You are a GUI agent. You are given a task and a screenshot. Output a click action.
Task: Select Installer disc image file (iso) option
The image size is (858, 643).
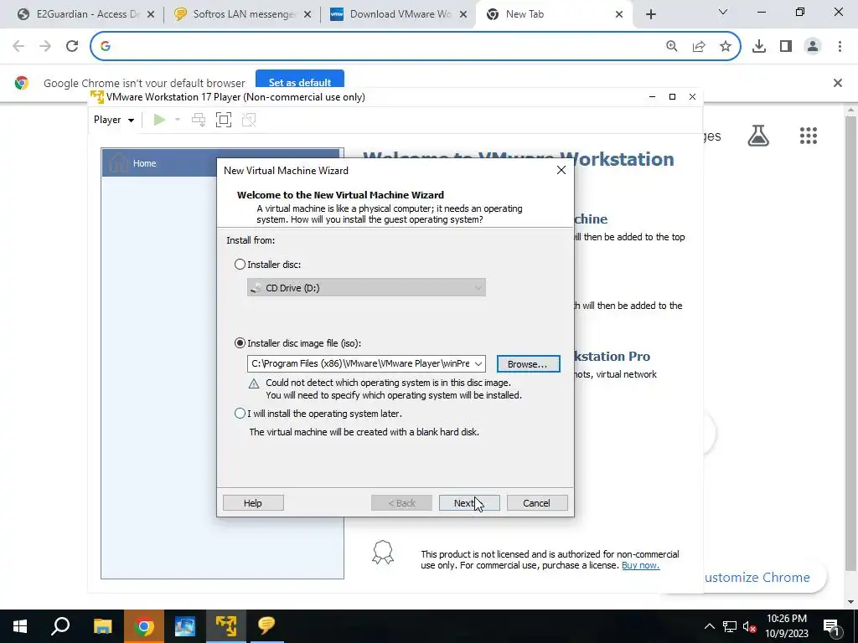[240, 342]
